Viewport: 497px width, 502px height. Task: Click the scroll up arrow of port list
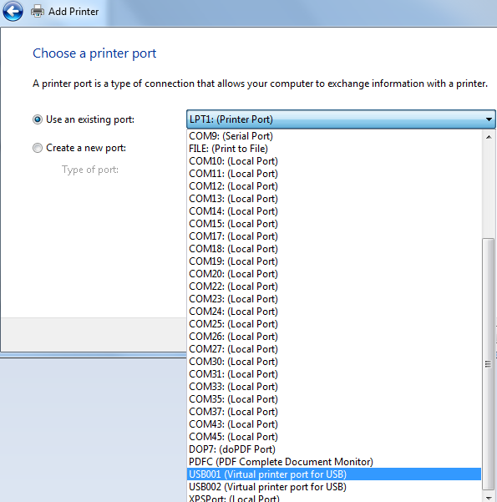pyautogui.click(x=489, y=137)
